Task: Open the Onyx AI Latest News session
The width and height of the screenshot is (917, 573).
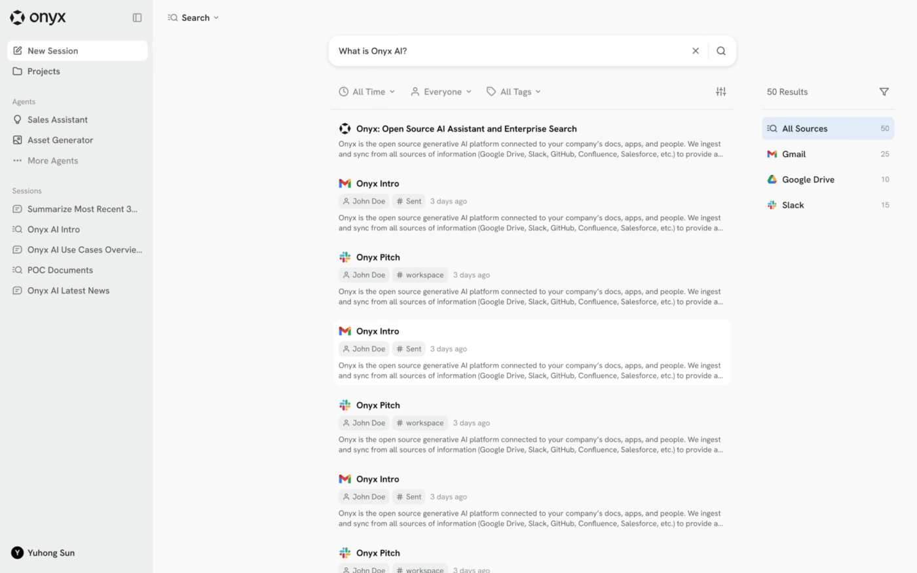Action: click(x=77, y=291)
